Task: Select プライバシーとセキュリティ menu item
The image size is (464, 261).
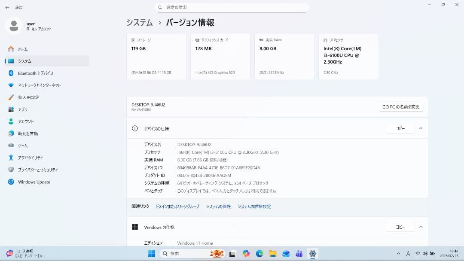Action: (x=38, y=170)
